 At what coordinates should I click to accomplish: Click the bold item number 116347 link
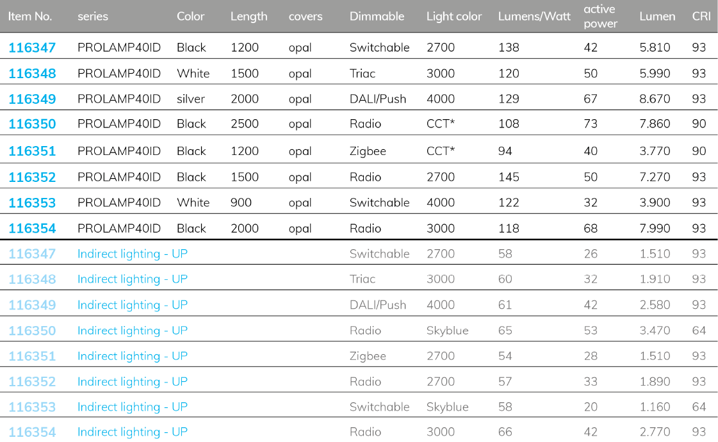(32, 47)
